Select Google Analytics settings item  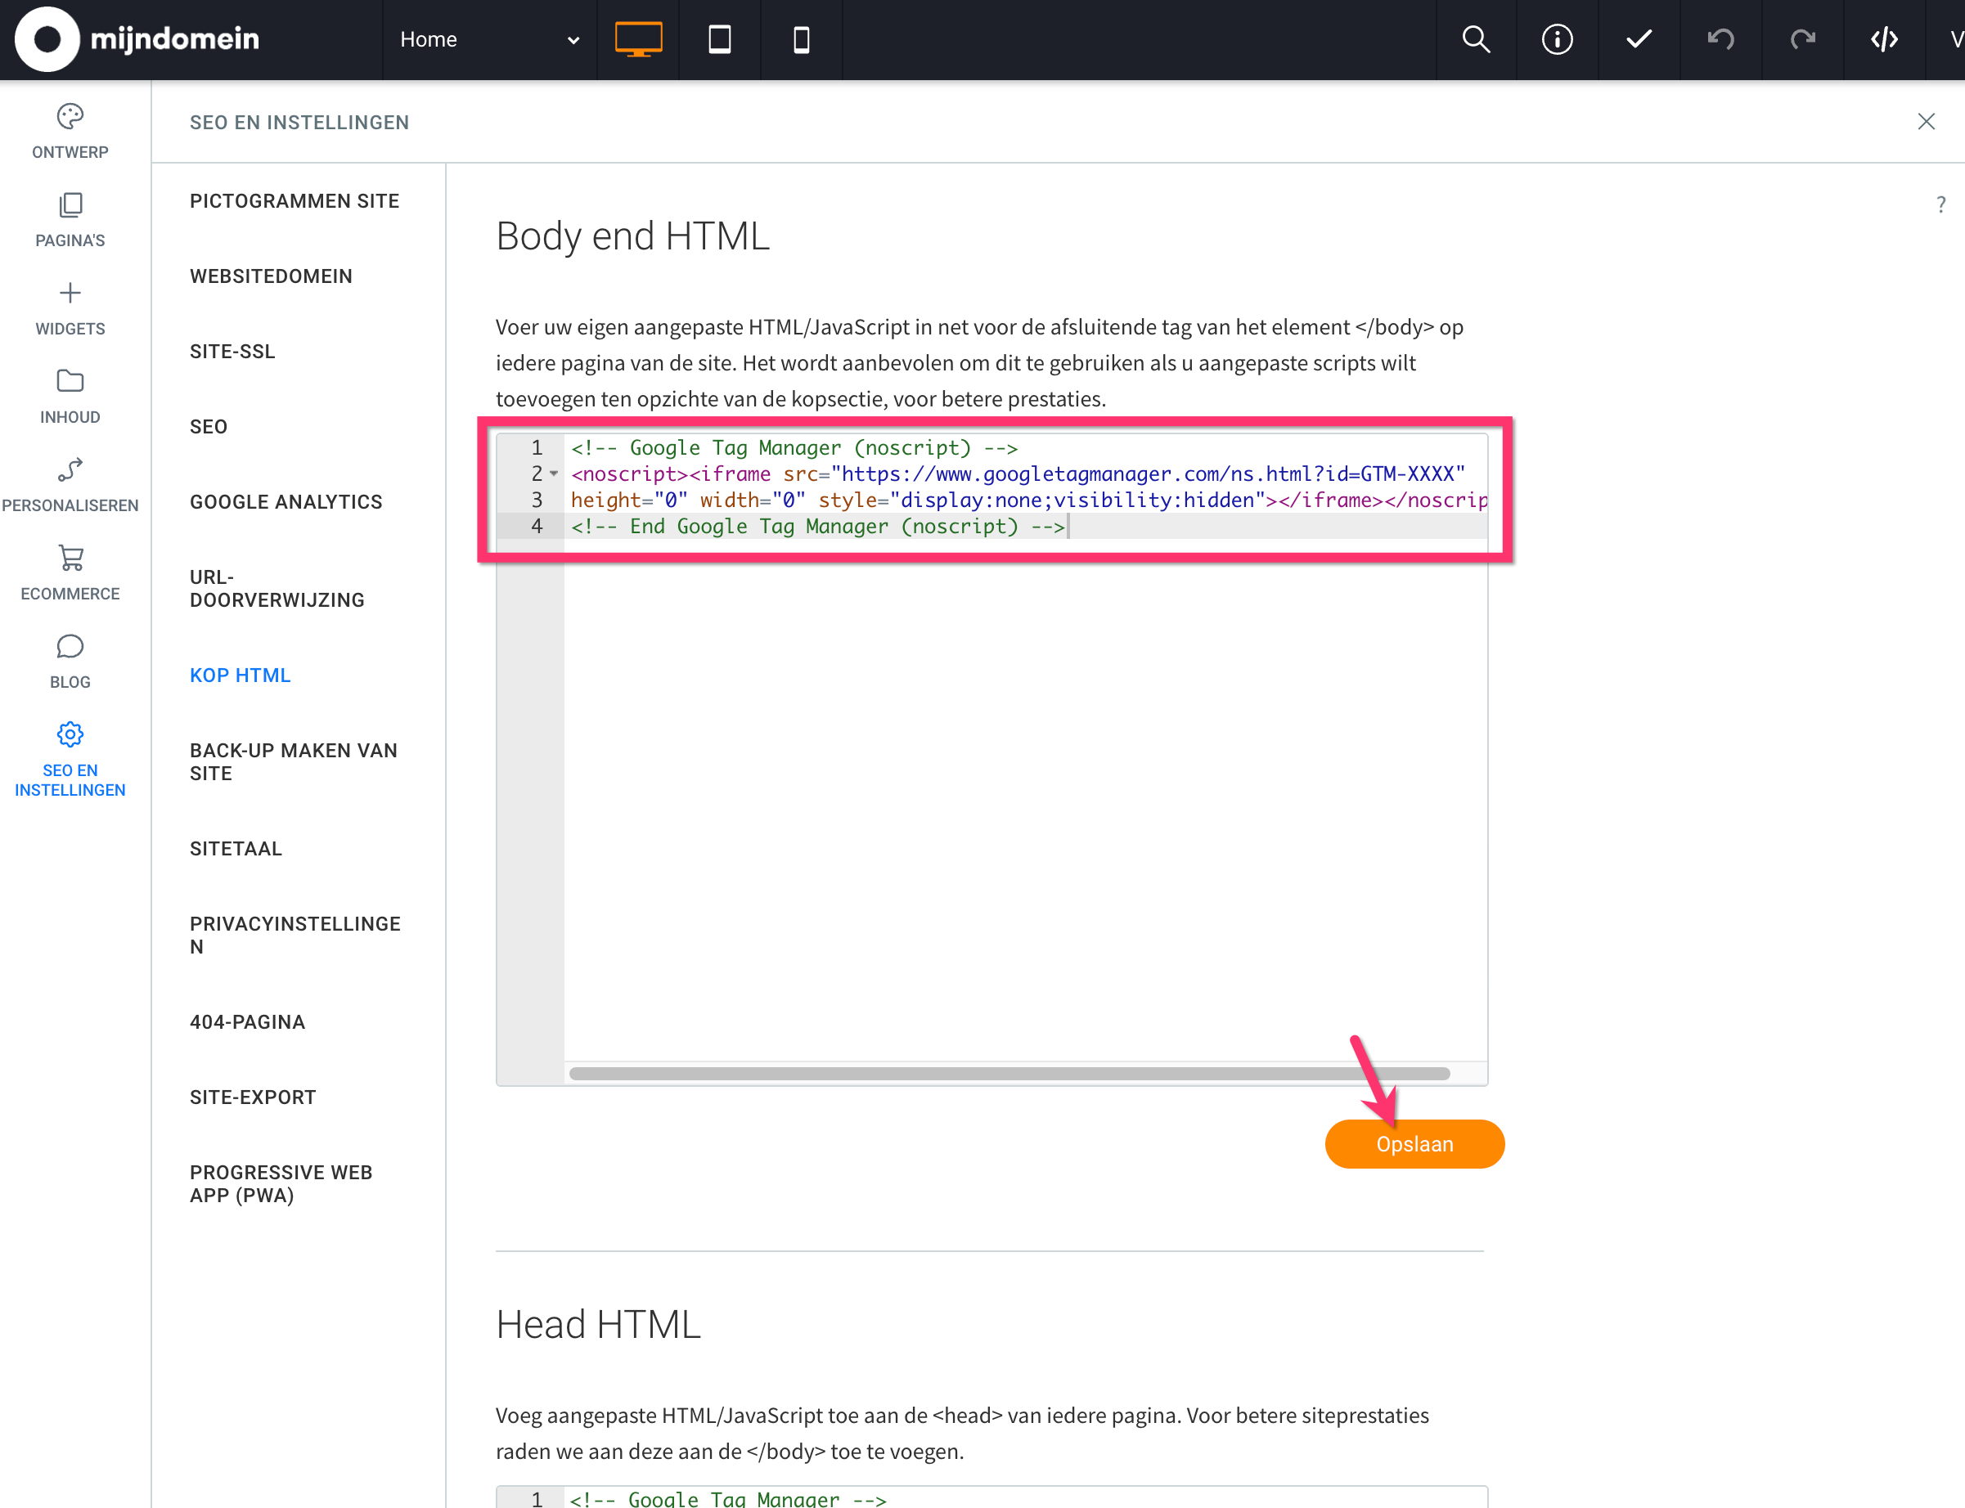[x=286, y=502]
